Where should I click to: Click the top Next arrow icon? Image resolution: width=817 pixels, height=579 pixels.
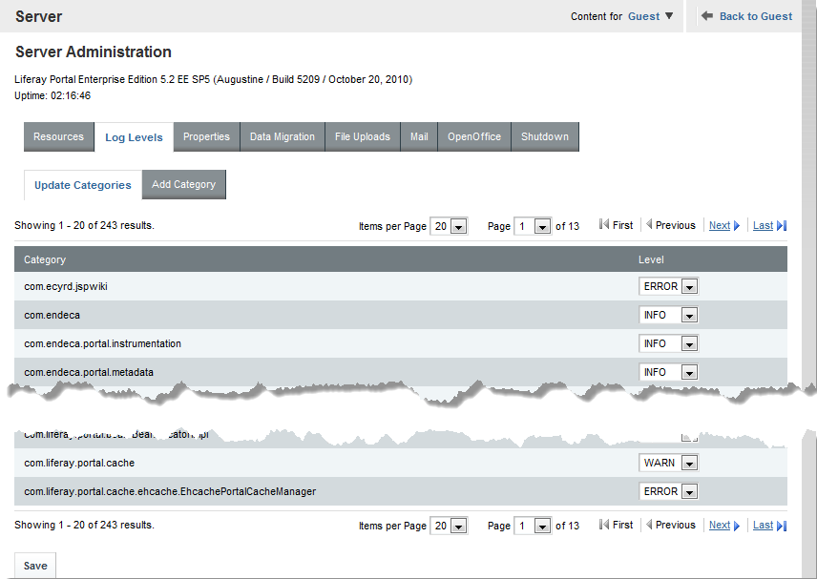pos(736,226)
